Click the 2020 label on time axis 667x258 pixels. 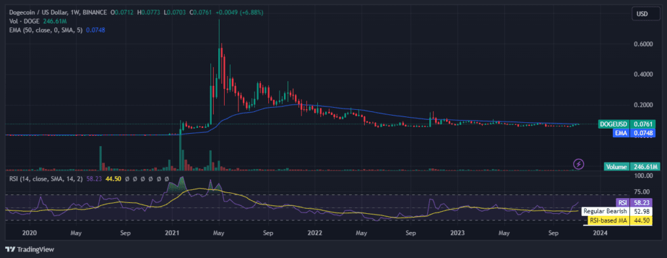point(29,233)
